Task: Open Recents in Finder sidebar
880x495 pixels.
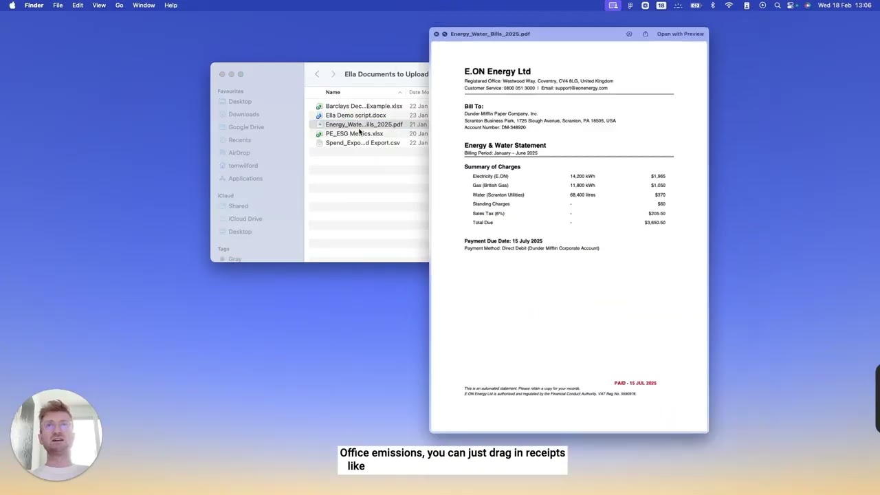Action: [239, 140]
